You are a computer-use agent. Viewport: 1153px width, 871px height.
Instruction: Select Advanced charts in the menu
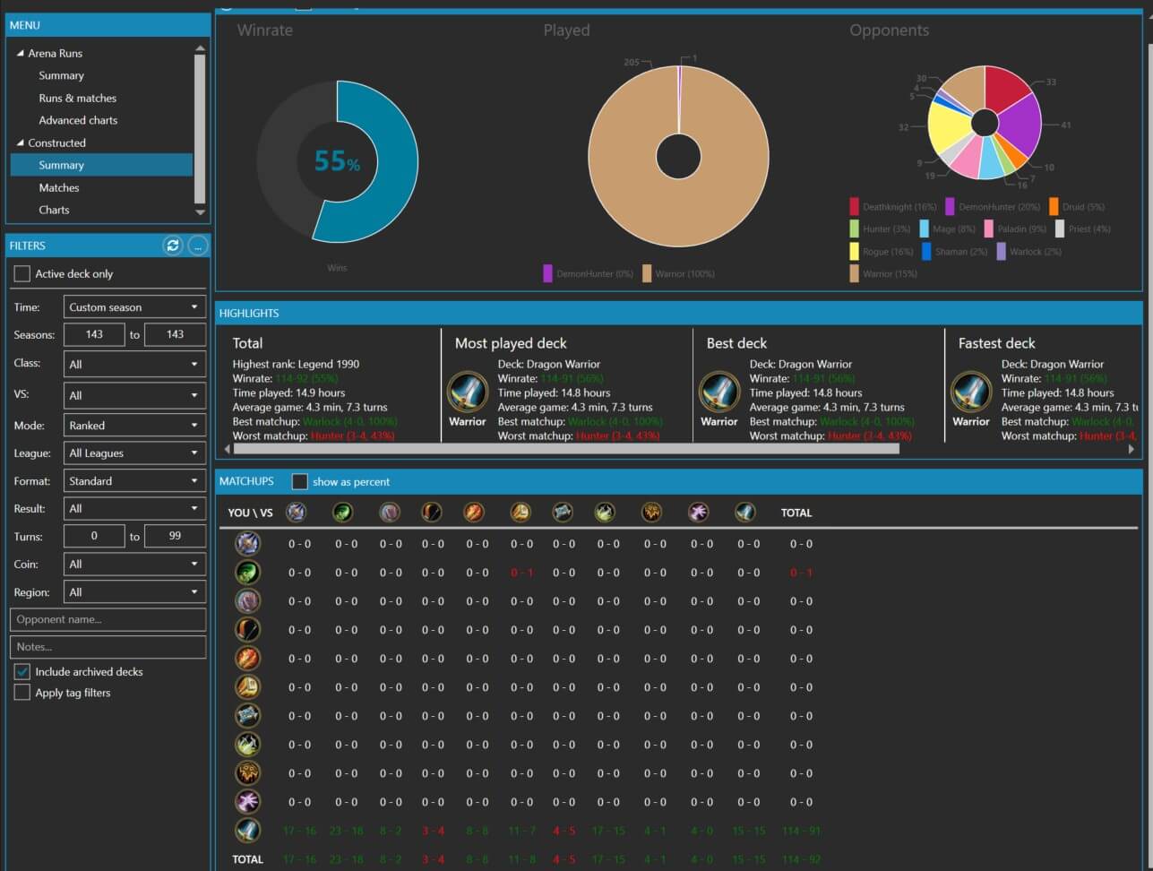point(78,120)
